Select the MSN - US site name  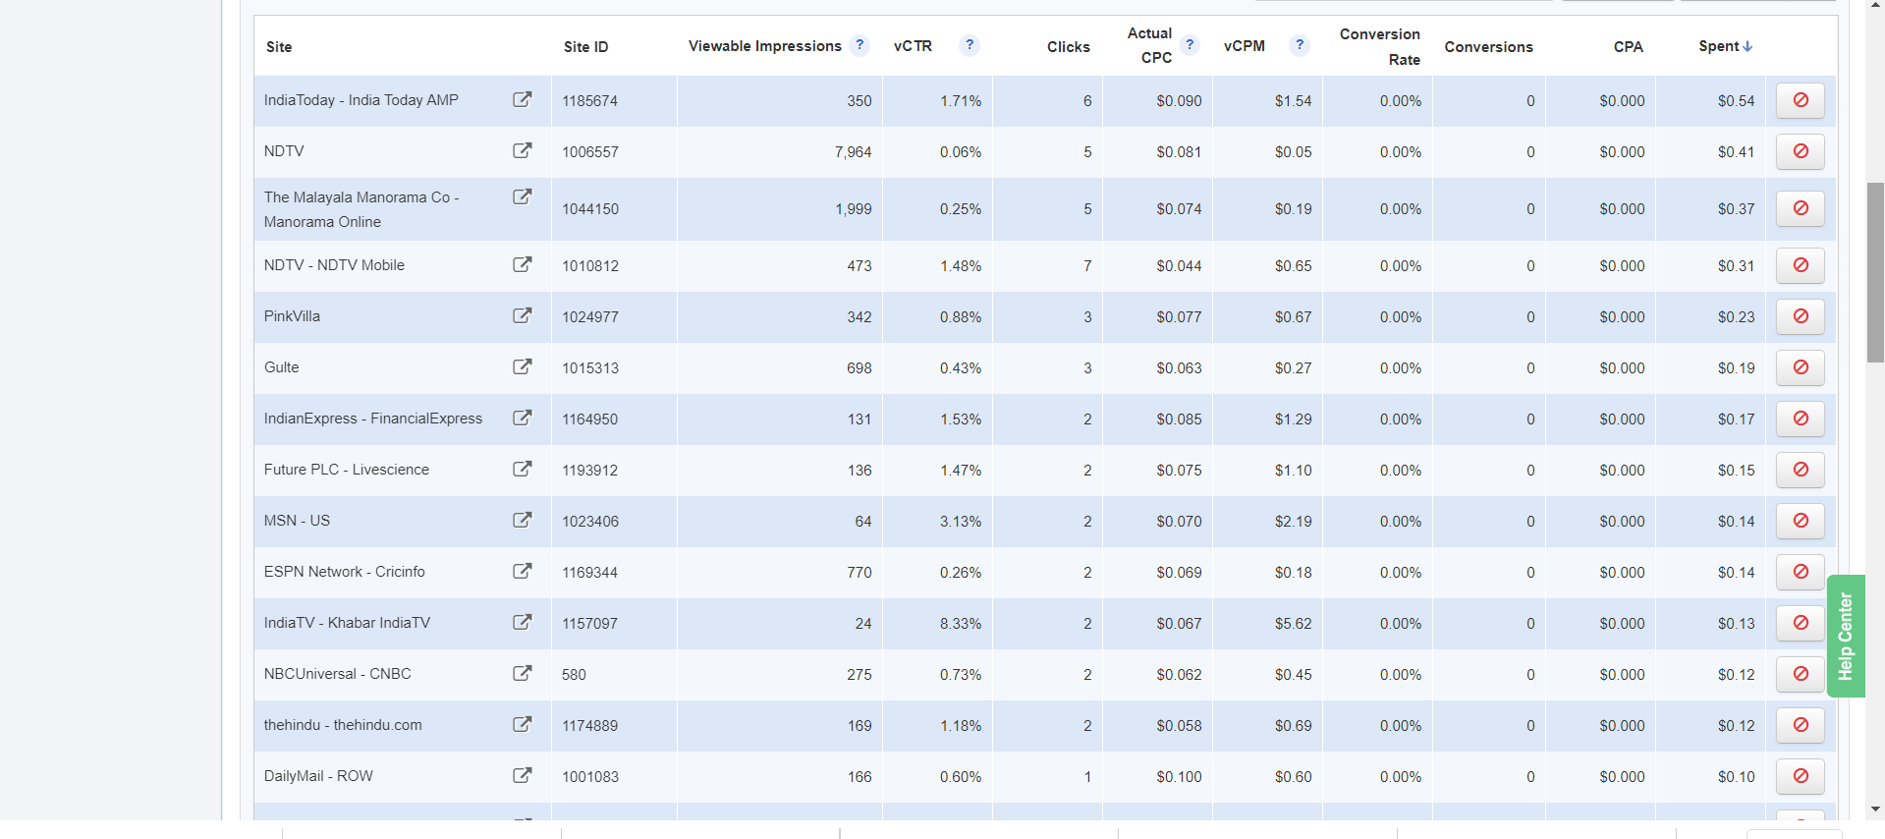pyautogui.click(x=297, y=521)
